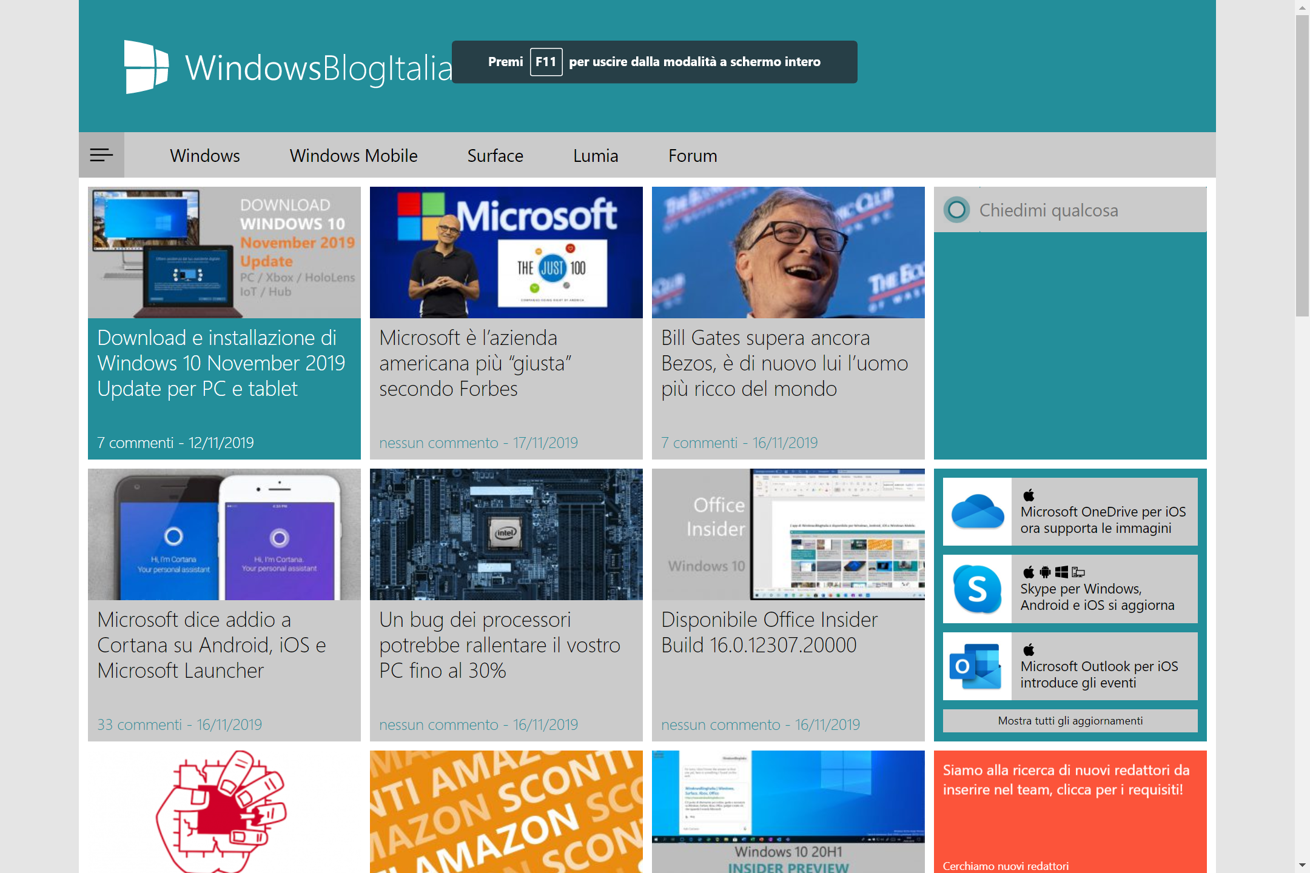Open article on Windows 10 November 2019 Update
Screen dimensions: 1310x873
(221, 363)
